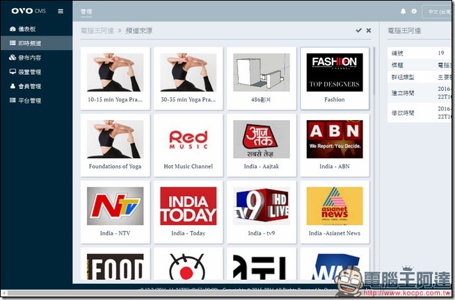Select the India - tv9 channel
The image size is (455, 300).
click(x=262, y=212)
